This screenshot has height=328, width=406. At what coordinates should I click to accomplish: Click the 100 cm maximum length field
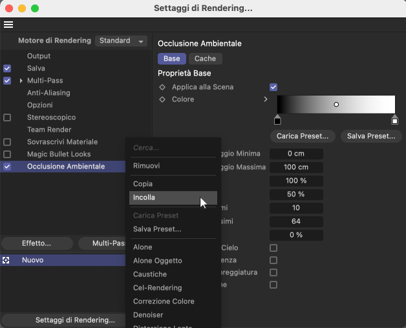[x=296, y=167]
